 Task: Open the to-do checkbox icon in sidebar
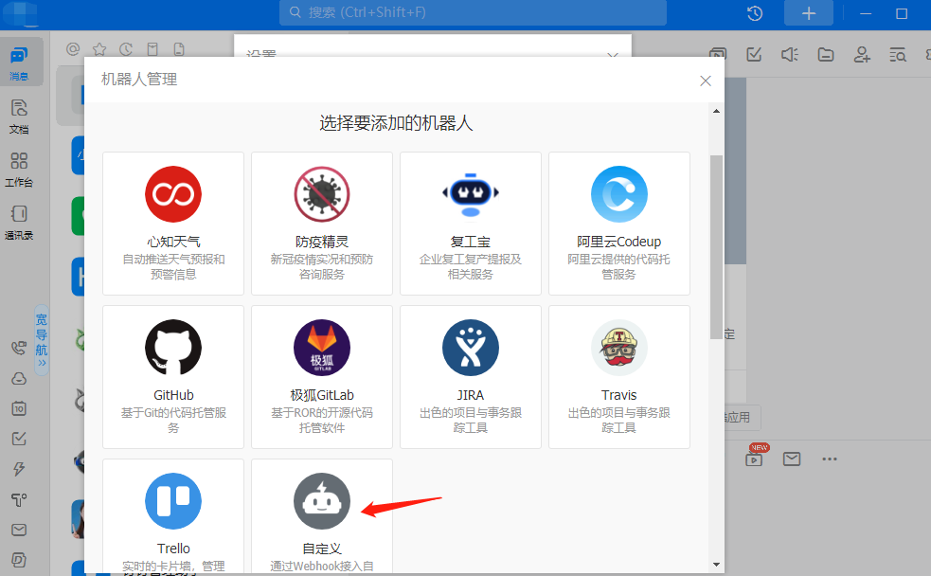pyautogui.click(x=19, y=439)
